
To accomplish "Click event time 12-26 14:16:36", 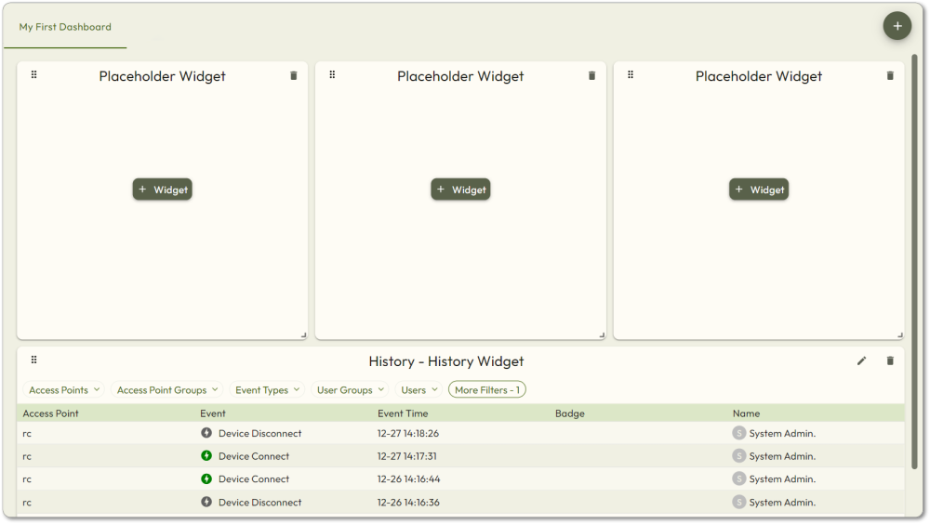I will click(408, 503).
